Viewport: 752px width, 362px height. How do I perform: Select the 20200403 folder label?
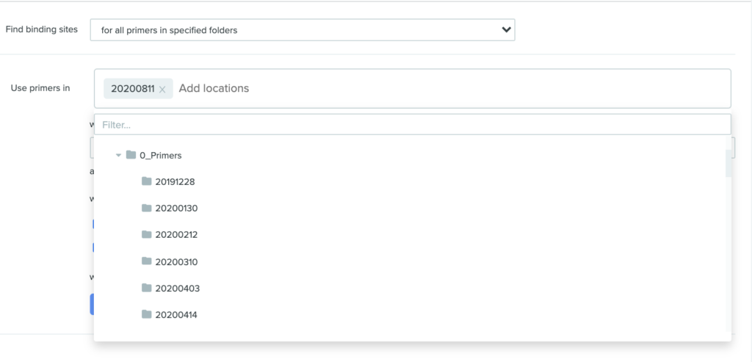[178, 288]
